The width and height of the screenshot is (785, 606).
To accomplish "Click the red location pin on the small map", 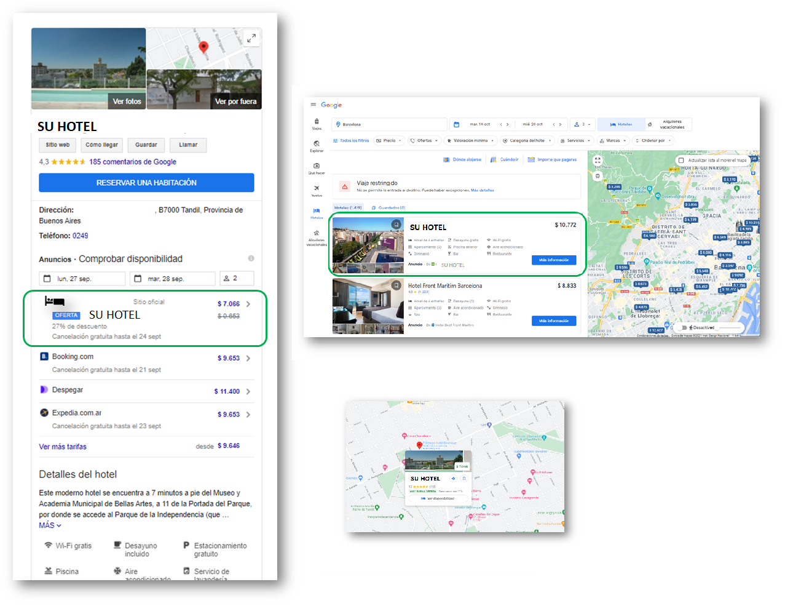I will point(419,445).
